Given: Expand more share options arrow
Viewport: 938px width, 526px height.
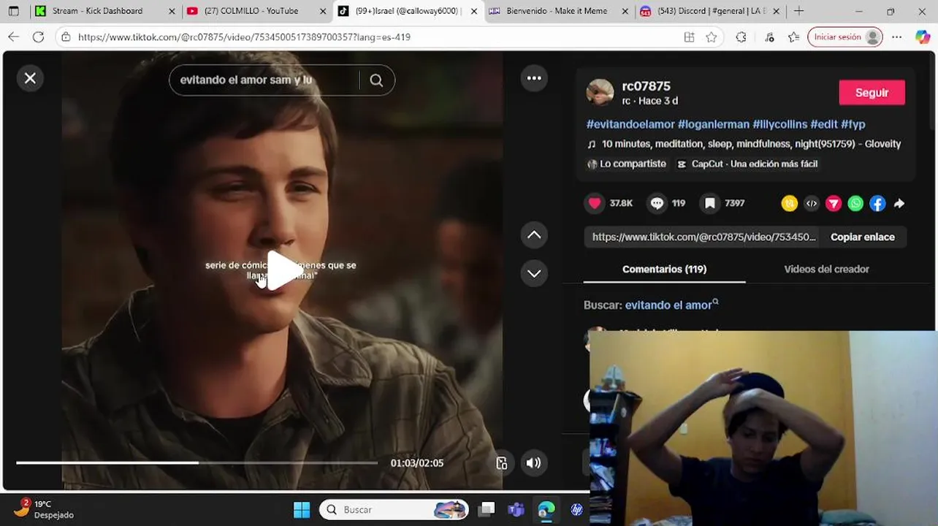Looking at the screenshot, I should click(x=899, y=204).
